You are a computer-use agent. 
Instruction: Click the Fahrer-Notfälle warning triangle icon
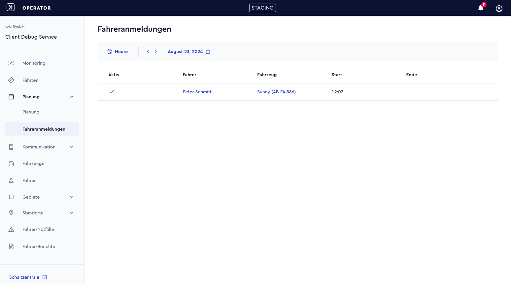point(11,229)
